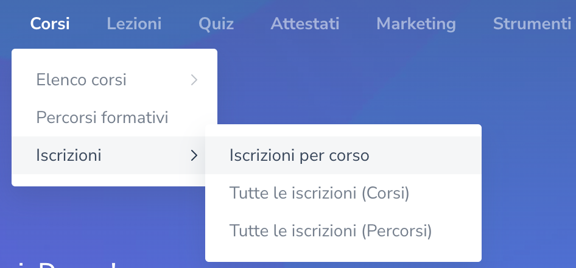Open Iscrizioni per corso
This screenshot has width=576, height=268.
pyautogui.click(x=300, y=155)
